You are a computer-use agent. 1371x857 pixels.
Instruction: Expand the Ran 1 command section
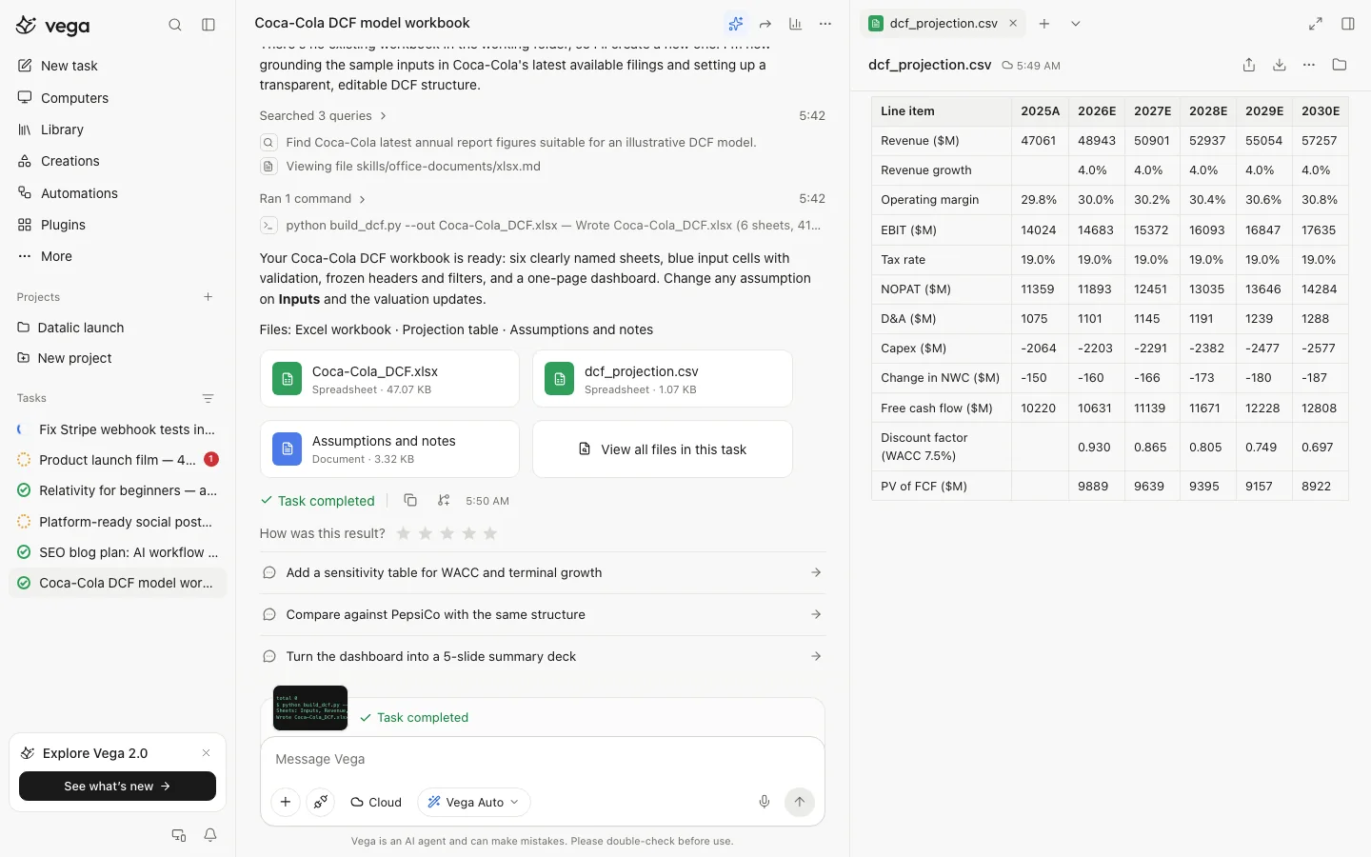(x=313, y=198)
